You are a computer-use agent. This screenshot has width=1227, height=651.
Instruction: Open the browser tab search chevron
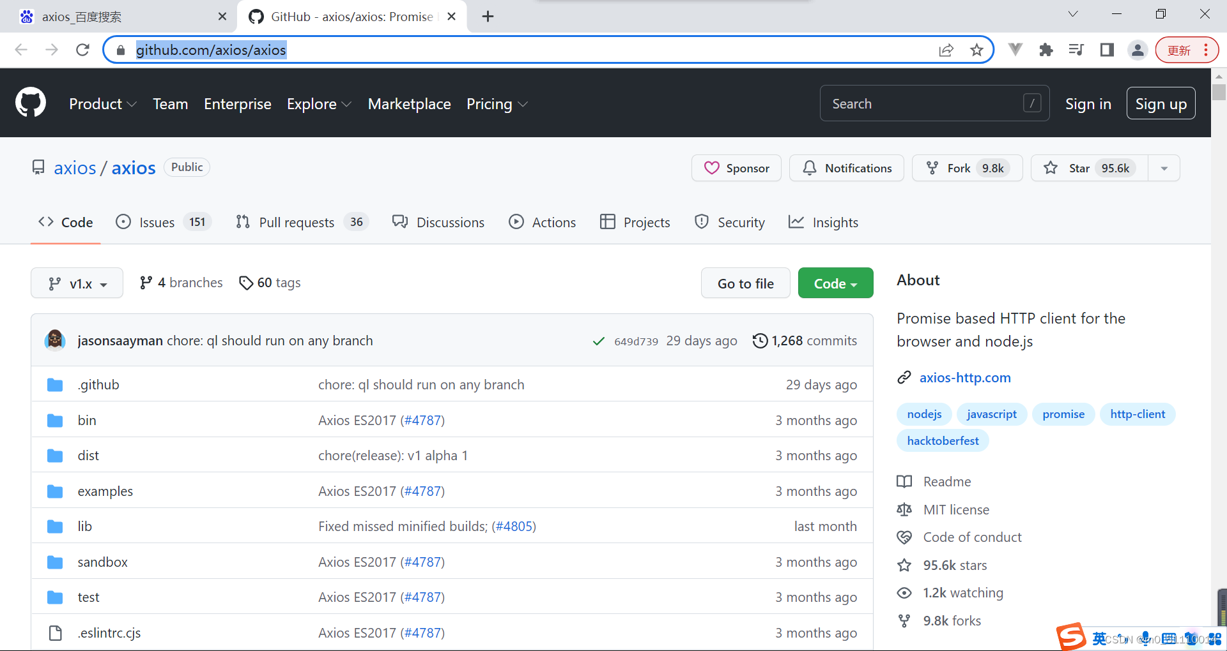1073,14
